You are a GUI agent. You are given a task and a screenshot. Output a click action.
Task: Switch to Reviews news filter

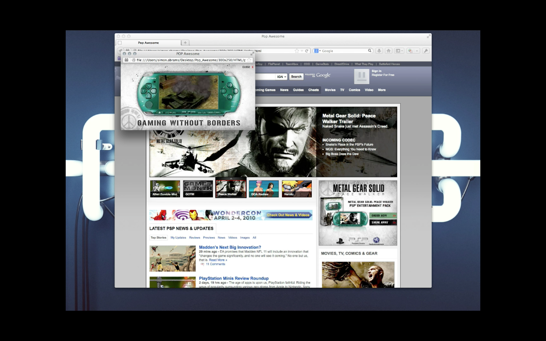pos(195,237)
